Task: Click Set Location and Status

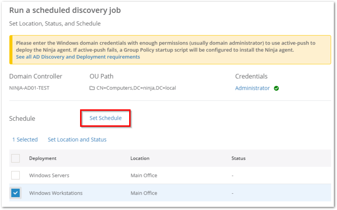Action: [x=77, y=139]
